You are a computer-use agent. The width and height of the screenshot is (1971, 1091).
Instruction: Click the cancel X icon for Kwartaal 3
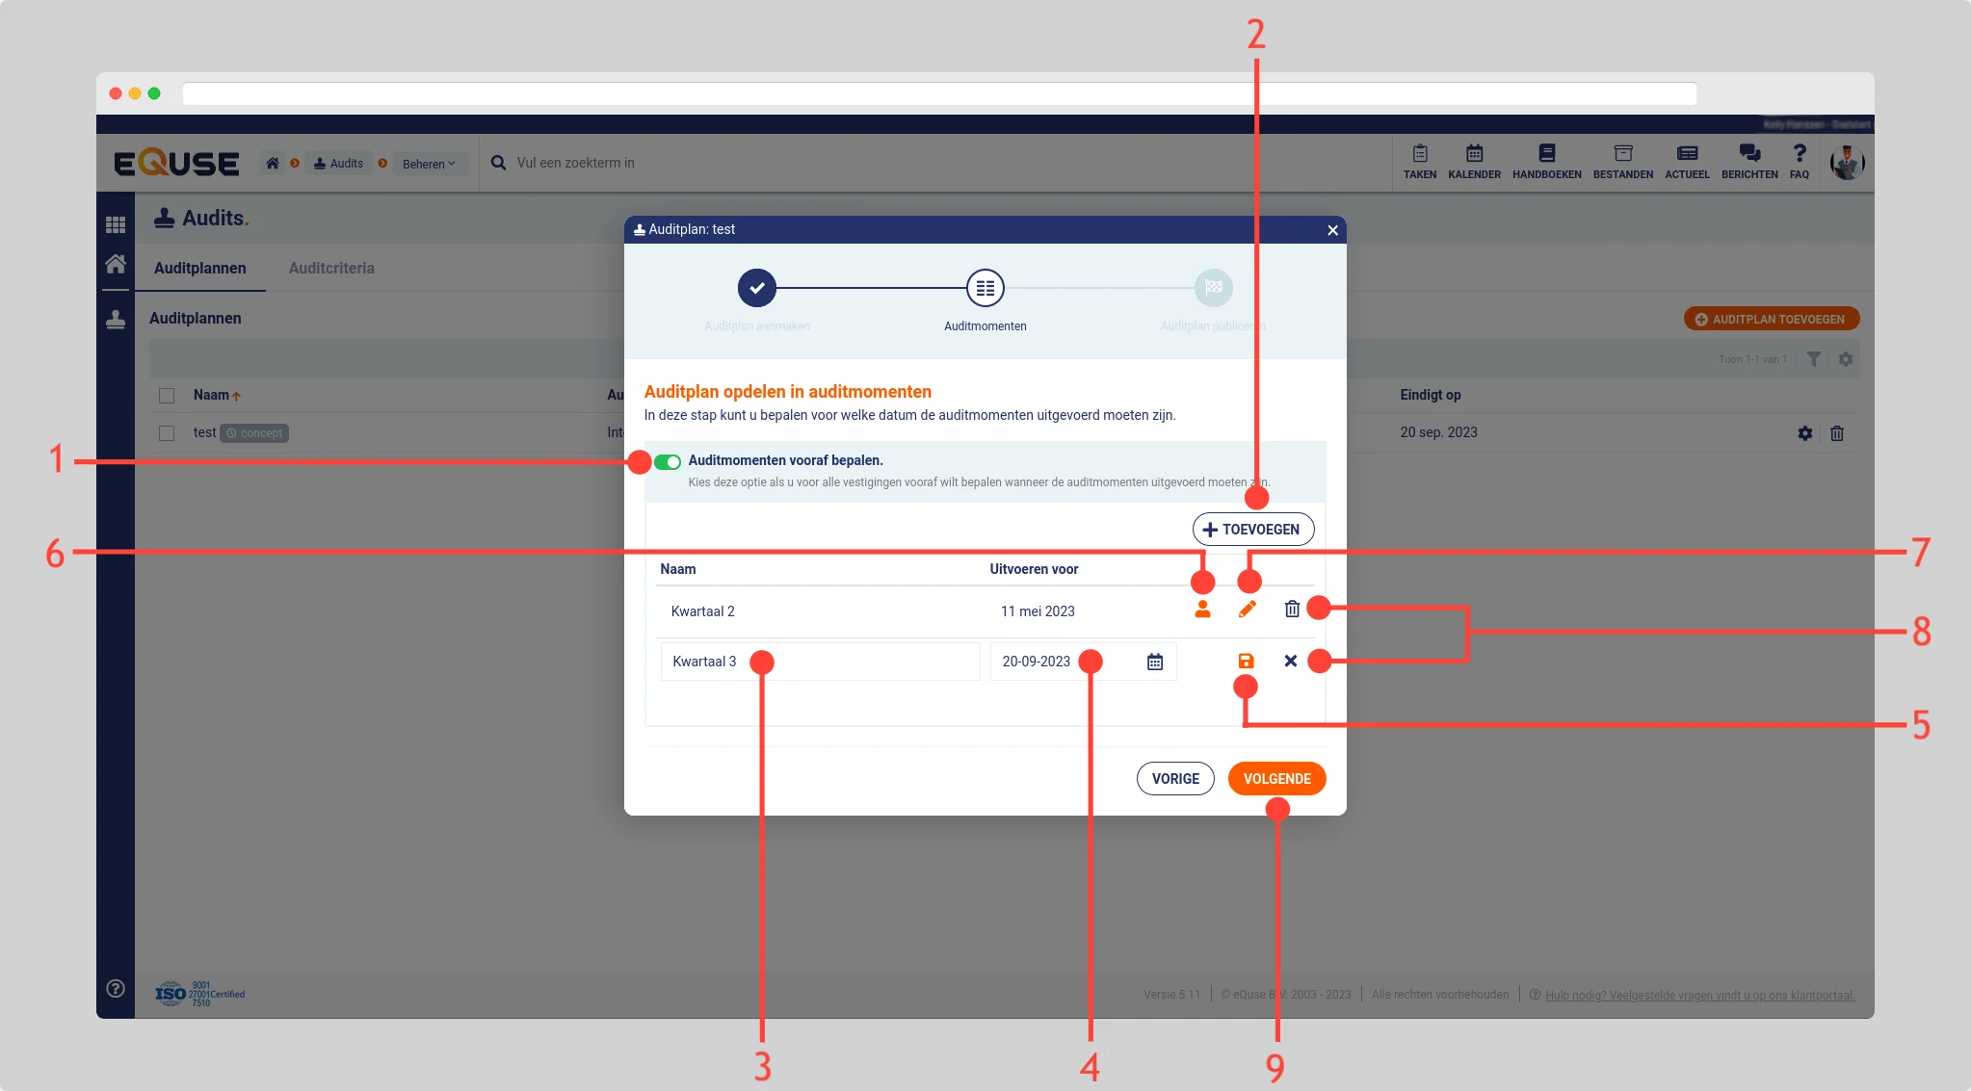click(1291, 661)
